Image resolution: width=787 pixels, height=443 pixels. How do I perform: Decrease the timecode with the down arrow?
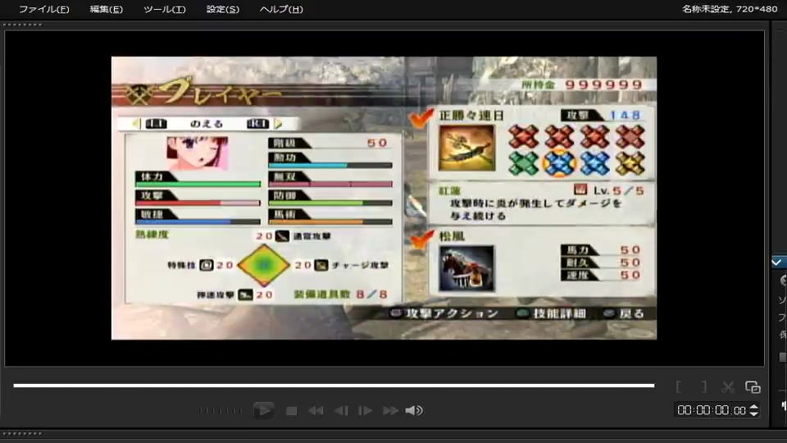click(x=754, y=413)
